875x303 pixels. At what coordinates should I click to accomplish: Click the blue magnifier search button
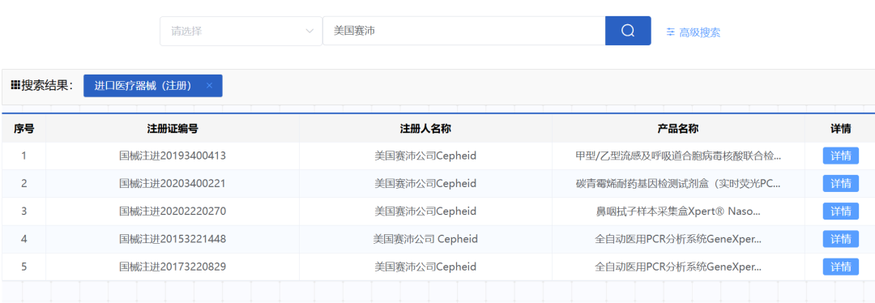tap(628, 31)
